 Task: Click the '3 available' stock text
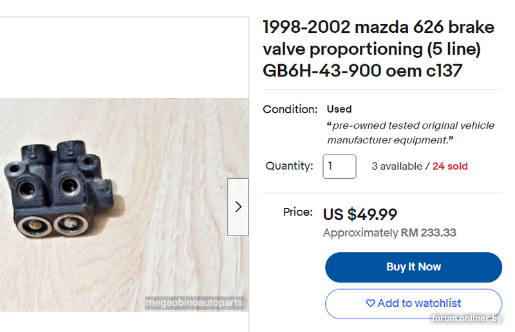(x=396, y=167)
